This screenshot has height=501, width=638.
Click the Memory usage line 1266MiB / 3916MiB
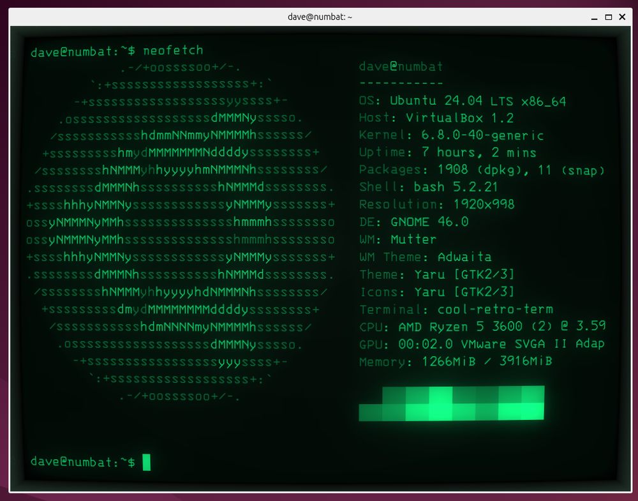point(455,362)
